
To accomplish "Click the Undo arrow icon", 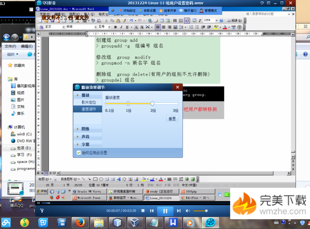I will (131, 20).
